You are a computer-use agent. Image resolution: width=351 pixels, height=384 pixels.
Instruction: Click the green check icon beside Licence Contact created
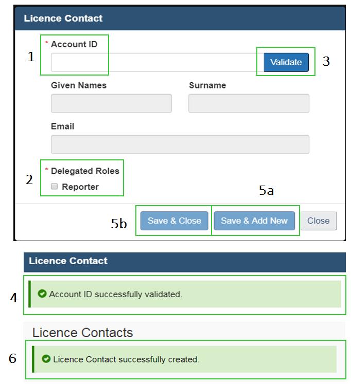tap(46, 359)
